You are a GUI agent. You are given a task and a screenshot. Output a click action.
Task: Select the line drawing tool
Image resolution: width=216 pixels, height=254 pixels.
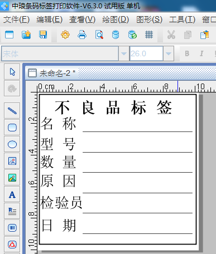12,111
